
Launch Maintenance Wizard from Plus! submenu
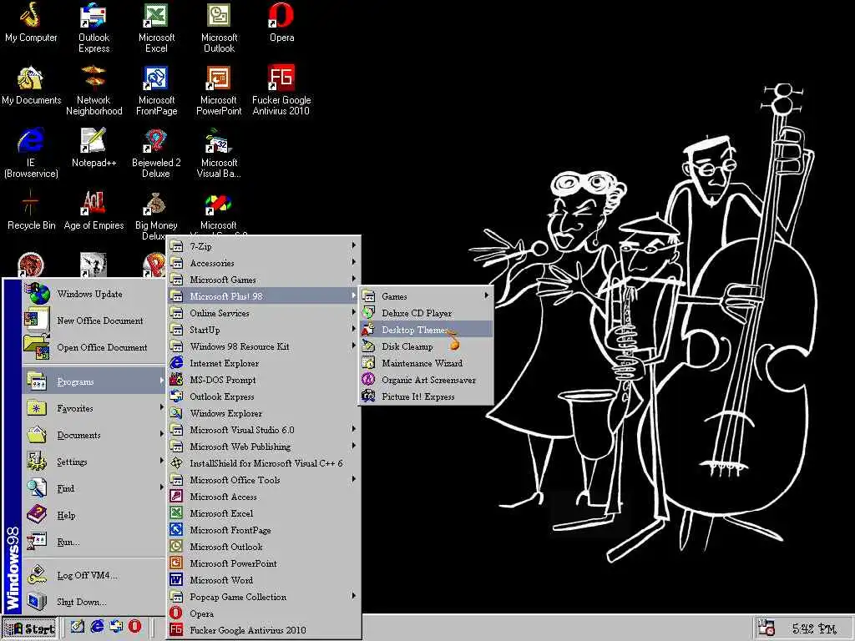[x=425, y=363]
